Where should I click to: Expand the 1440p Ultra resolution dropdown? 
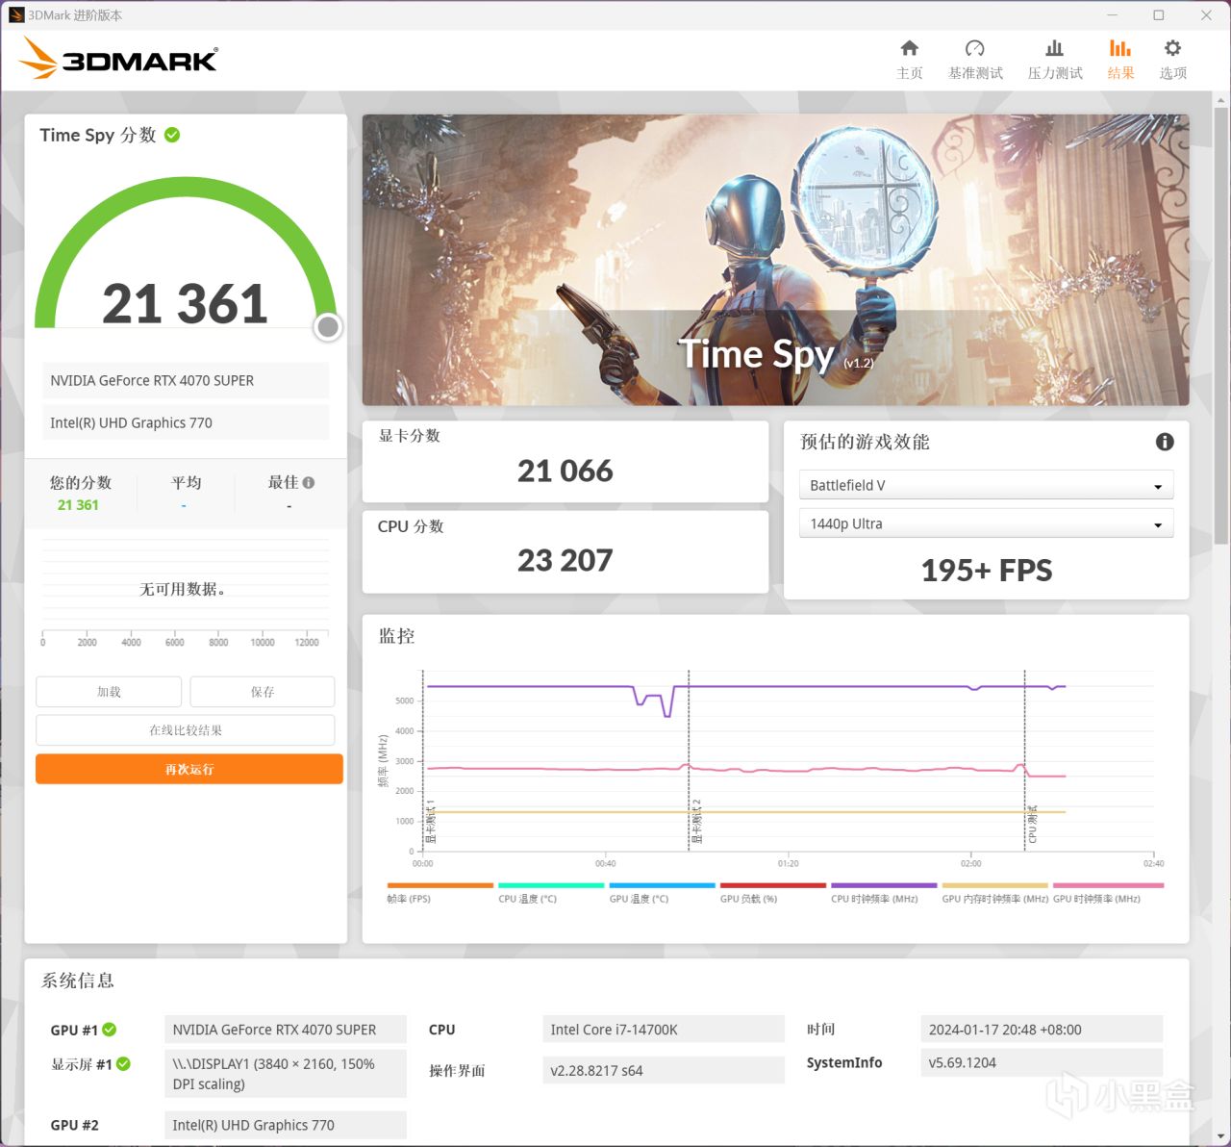(986, 523)
